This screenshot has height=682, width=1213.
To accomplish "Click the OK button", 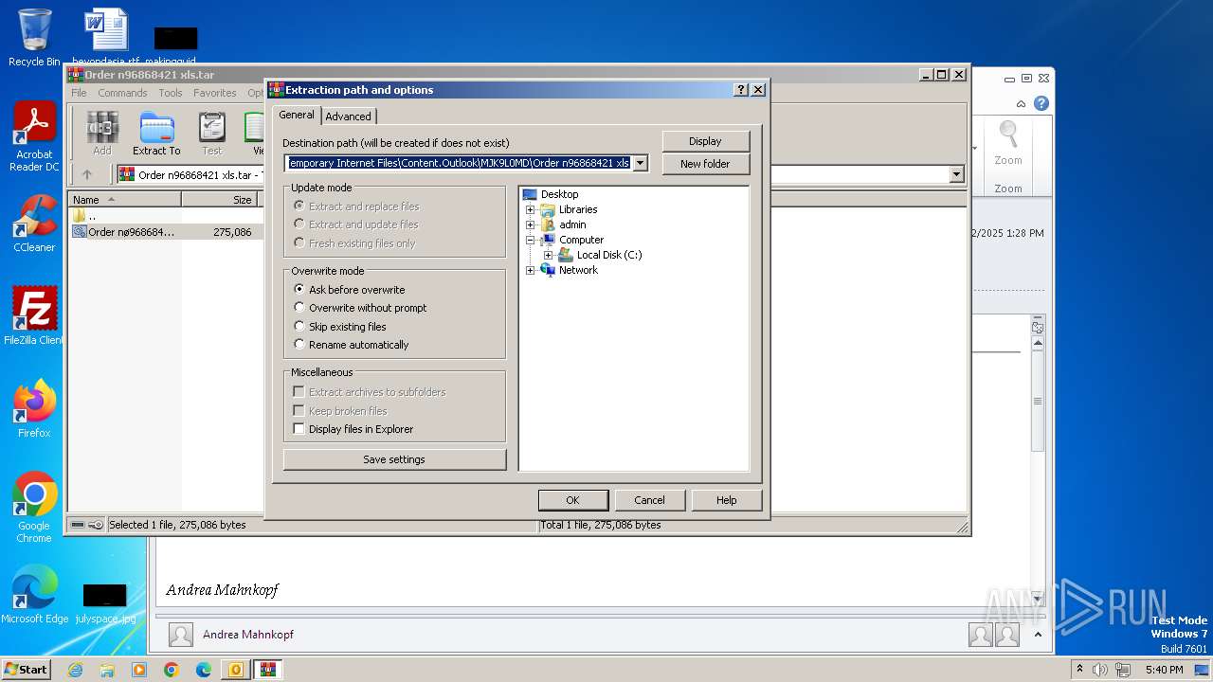I will pos(572,500).
